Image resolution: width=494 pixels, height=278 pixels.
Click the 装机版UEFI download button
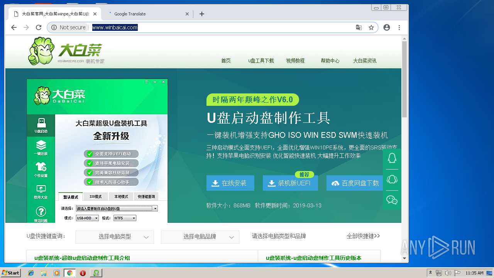click(290, 183)
